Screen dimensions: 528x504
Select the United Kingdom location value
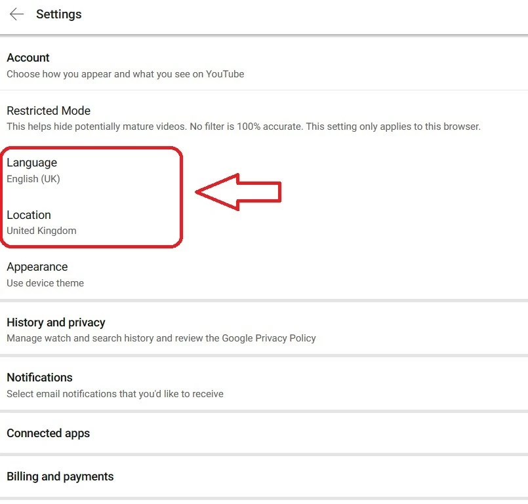click(41, 231)
